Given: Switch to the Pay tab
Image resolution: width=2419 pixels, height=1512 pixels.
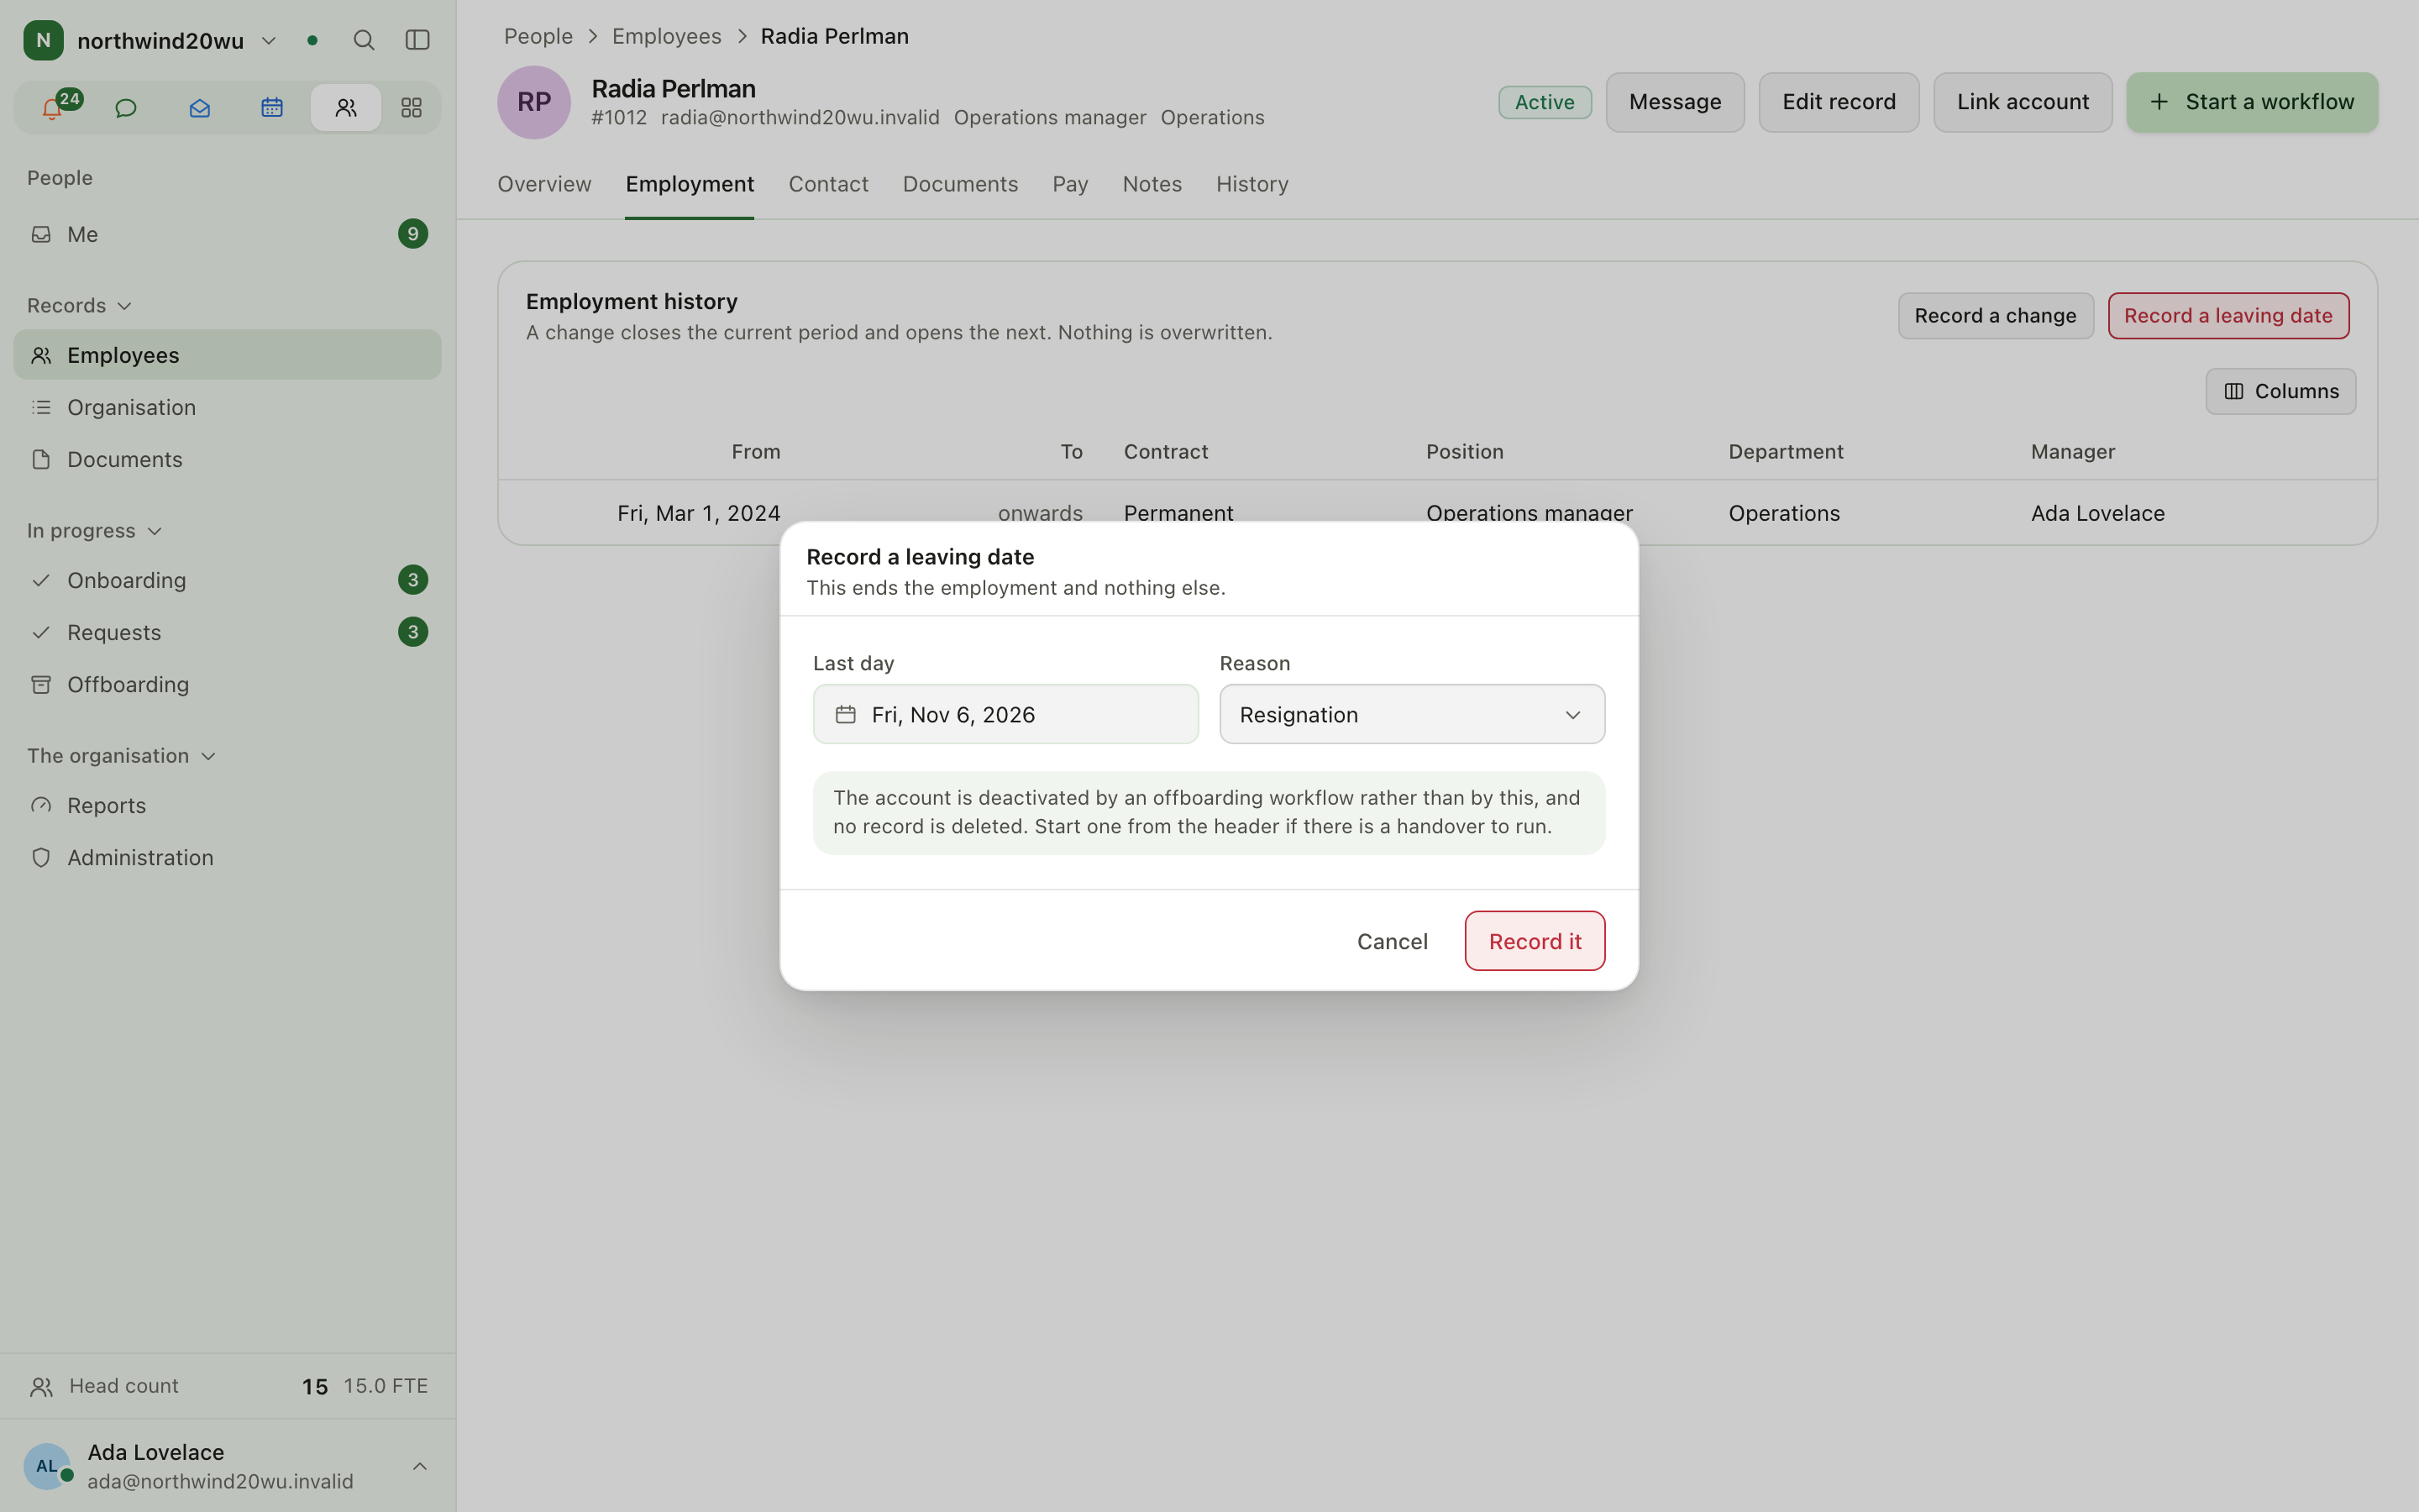Looking at the screenshot, I should (x=1069, y=184).
